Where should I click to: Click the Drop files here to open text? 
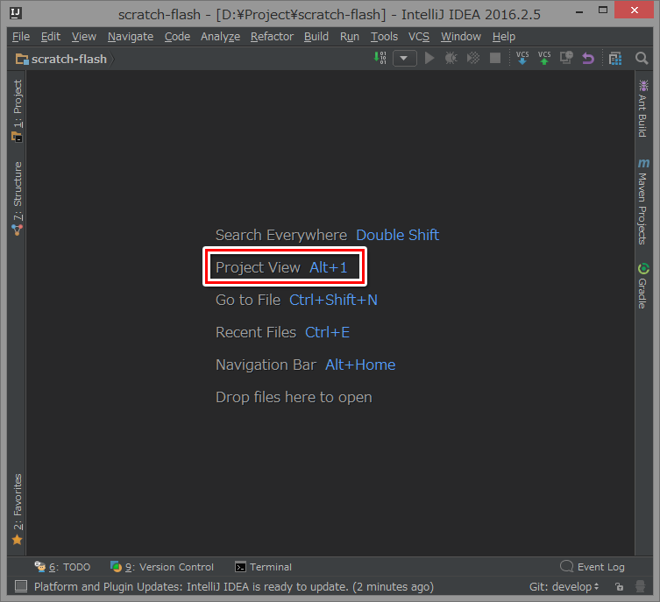tap(294, 398)
